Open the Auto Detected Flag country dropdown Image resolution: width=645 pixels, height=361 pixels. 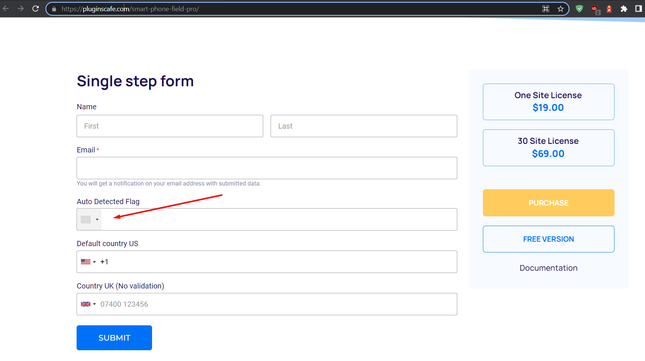[89, 219]
